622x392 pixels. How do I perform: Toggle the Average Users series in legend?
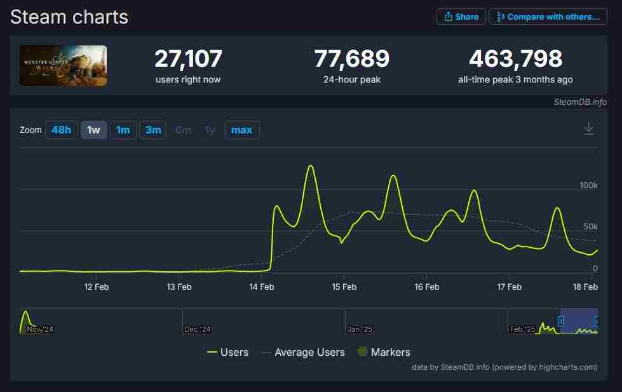(x=304, y=353)
